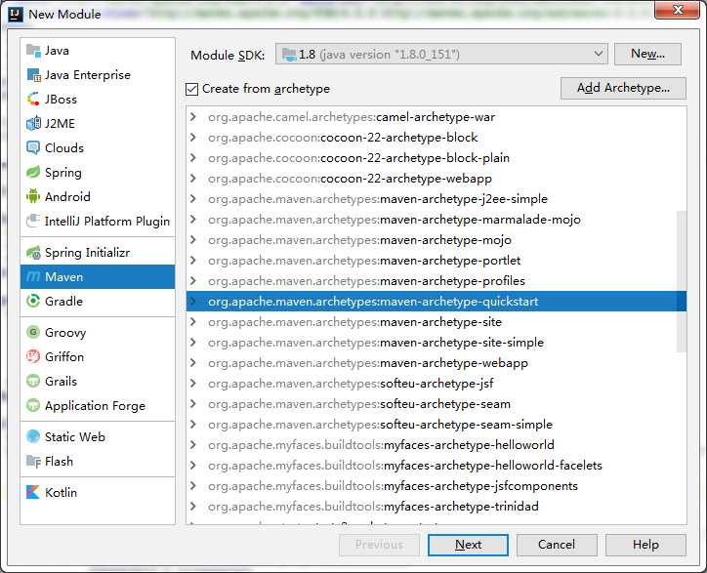This screenshot has height=573, width=707.
Task: Click the Maven 'm' icon
Action: click(33, 277)
